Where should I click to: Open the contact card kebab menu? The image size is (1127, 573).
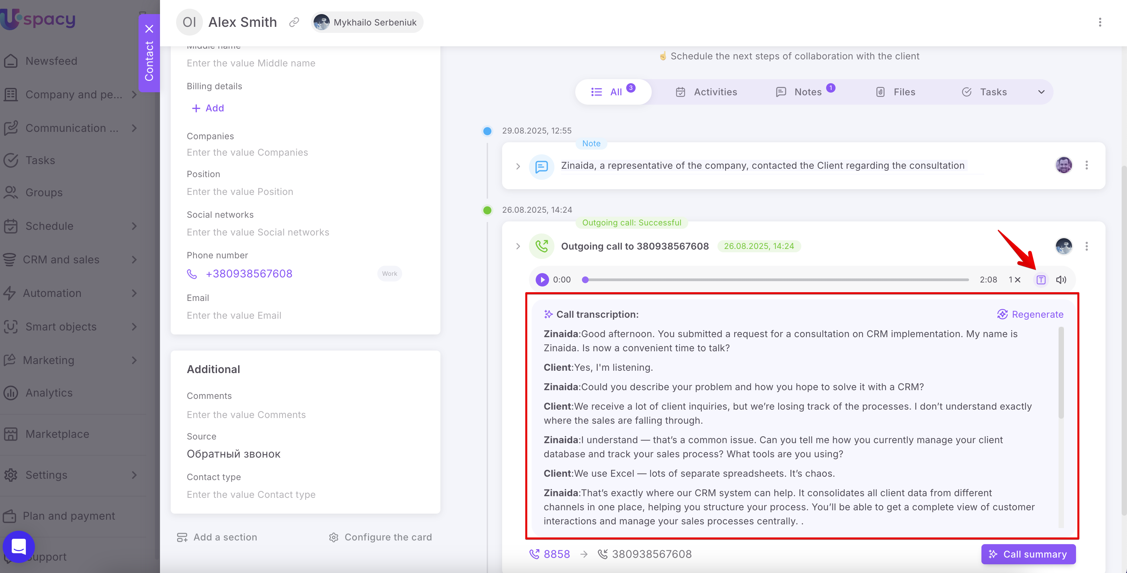coord(1100,22)
